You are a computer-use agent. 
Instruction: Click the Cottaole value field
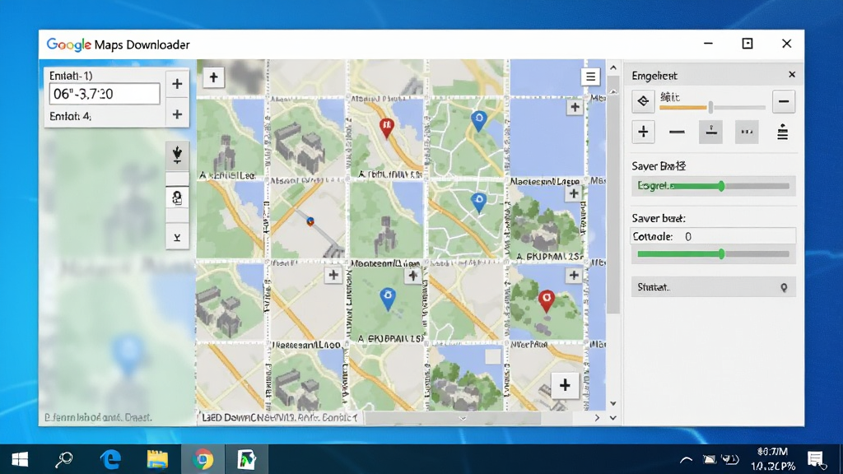[713, 236]
